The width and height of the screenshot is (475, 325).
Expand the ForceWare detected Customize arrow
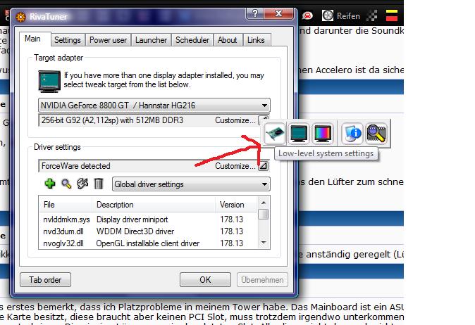(264, 166)
